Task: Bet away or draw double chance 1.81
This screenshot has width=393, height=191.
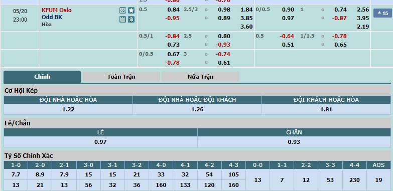Action: pos(326,109)
